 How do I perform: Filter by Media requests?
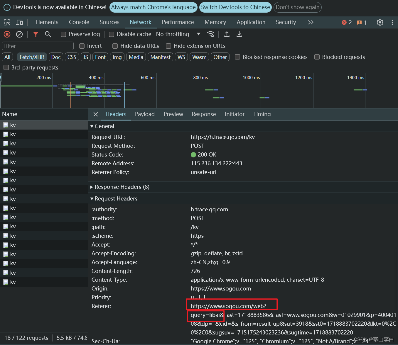[136, 57]
